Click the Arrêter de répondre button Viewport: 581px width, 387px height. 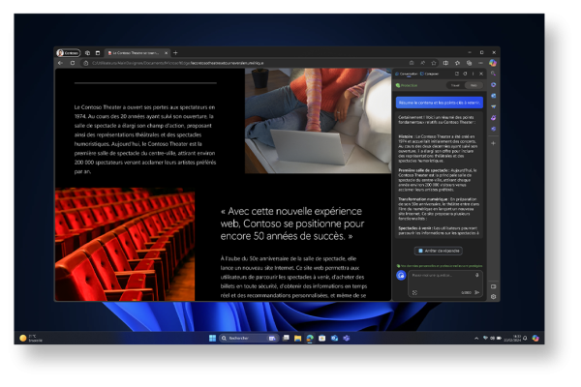(439, 251)
